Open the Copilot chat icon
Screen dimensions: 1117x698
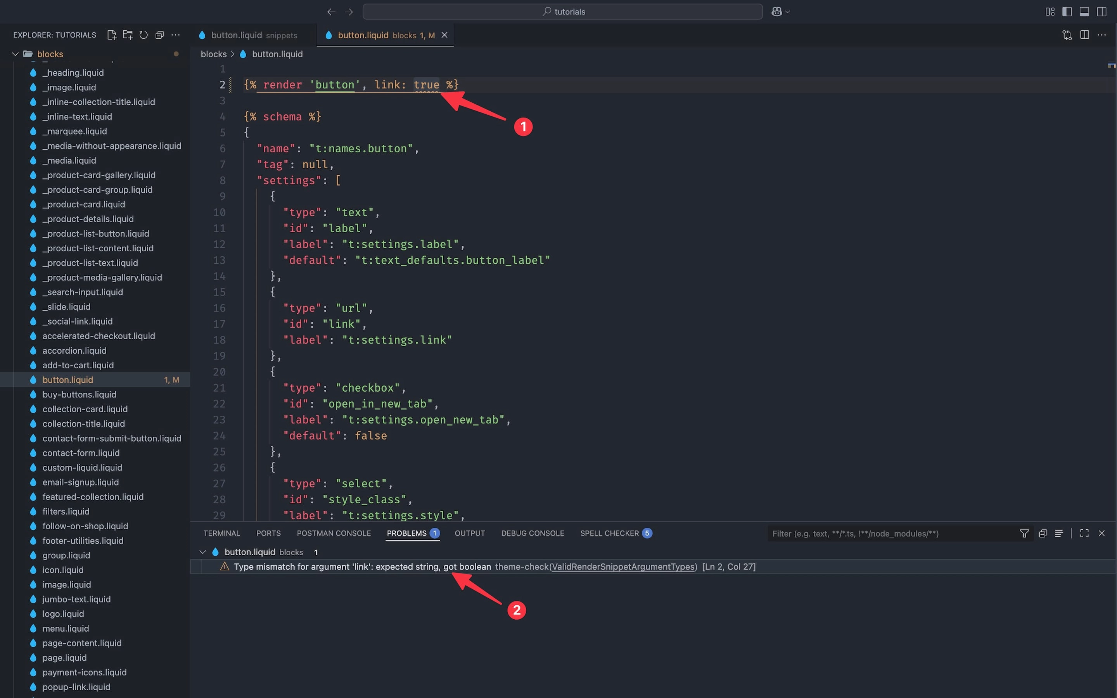(777, 12)
